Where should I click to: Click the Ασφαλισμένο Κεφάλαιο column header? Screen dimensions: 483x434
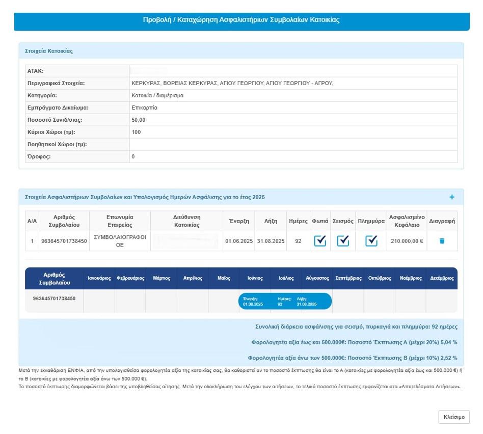pyautogui.click(x=406, y=221)
